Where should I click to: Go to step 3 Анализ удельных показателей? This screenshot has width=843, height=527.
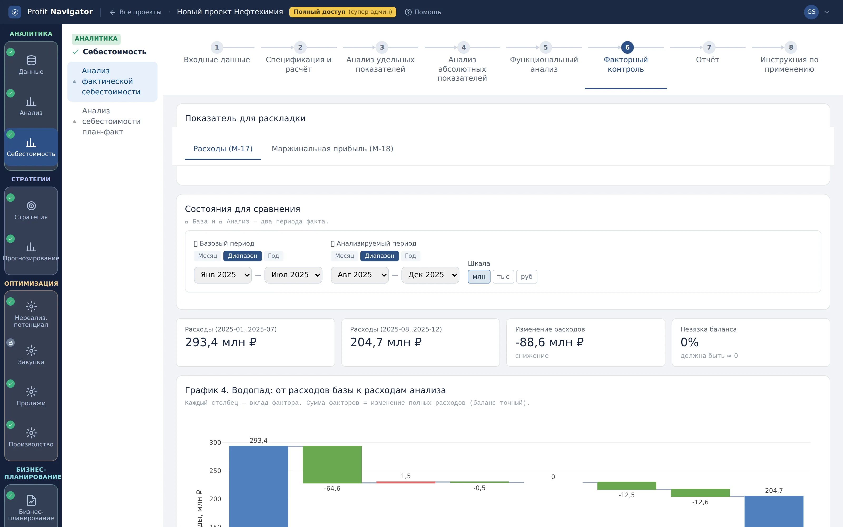pos(380,58)
